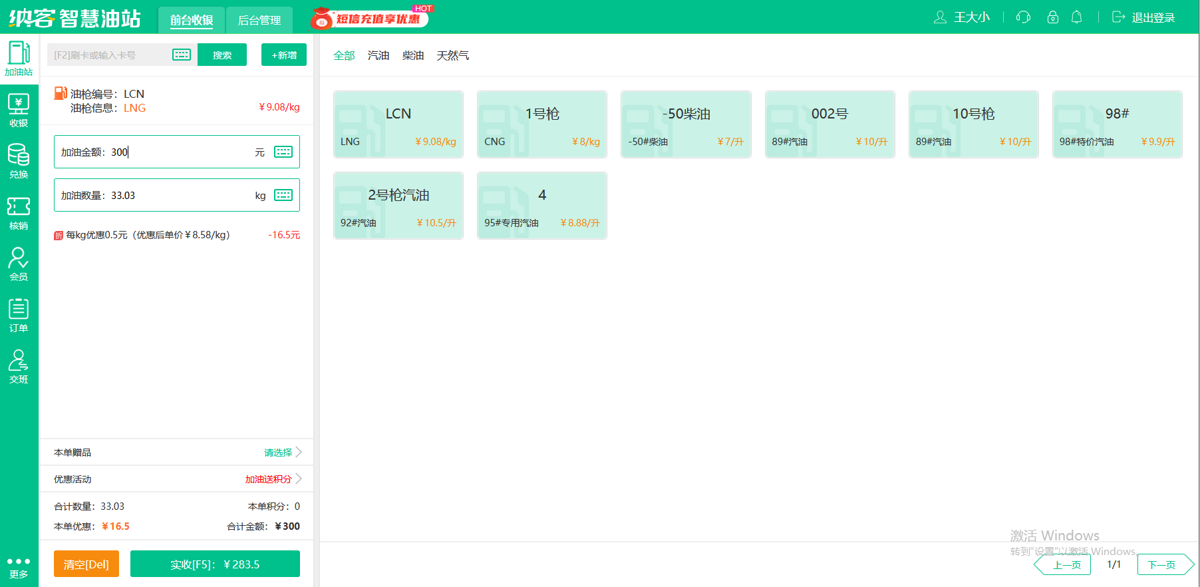Select the 98# fuel gun card

click(x=1117, y=124)
